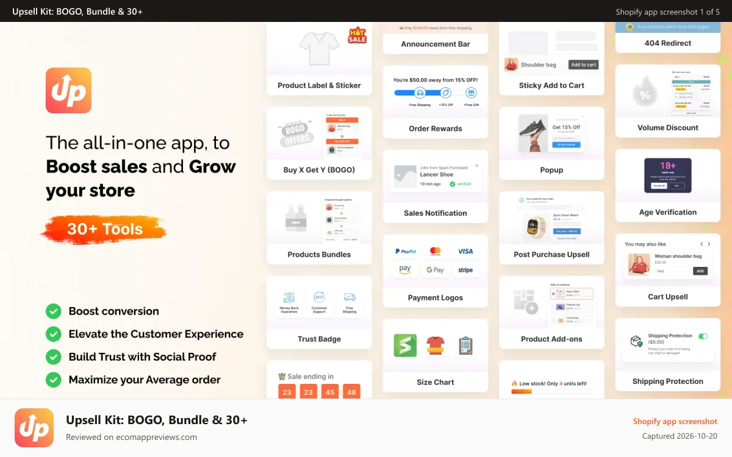
Task: Click the Pay now button for smart watch
Action: [567, 232]
